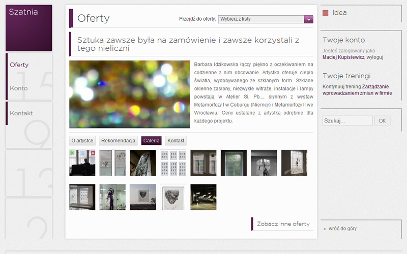Click the 'Twoje konto' heading
Screen dimensions: 407x254
pos(344,40)
